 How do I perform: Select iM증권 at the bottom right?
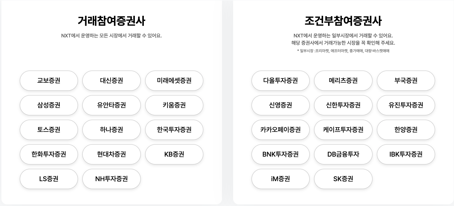[280, 179]
